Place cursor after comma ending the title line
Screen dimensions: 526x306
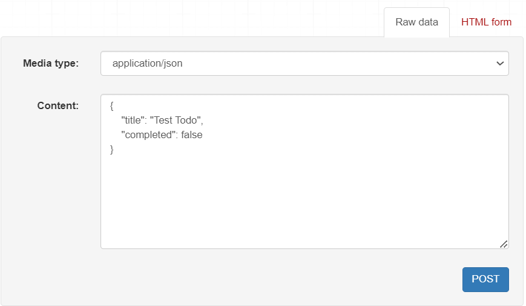[x=205, y=121]
